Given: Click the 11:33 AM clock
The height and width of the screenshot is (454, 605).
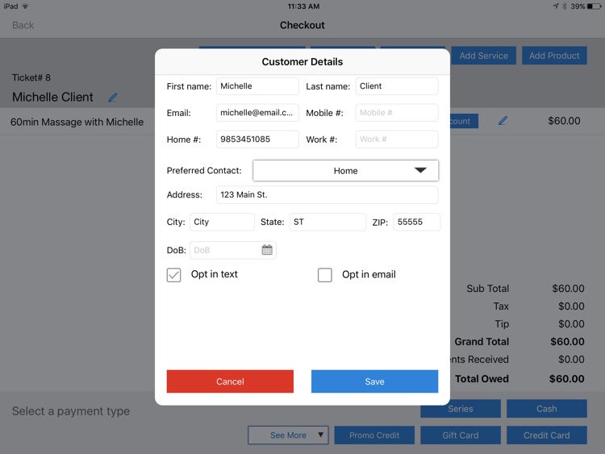Looking at the screenshot, I should coord(303,6).
